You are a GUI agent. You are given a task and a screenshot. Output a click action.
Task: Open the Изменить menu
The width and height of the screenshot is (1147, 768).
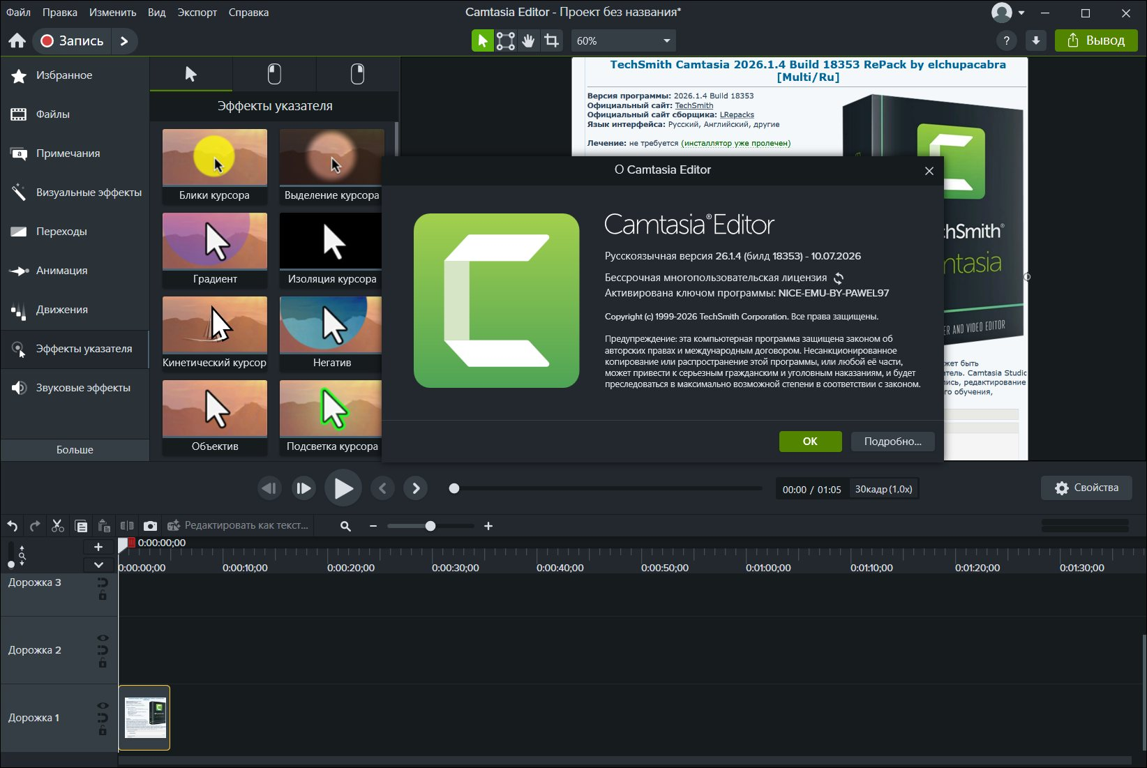click(x=112, y=13)
